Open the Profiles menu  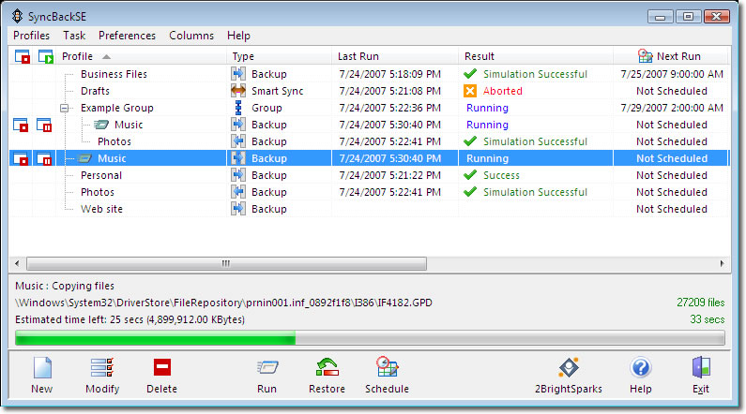tap(32, 36)
